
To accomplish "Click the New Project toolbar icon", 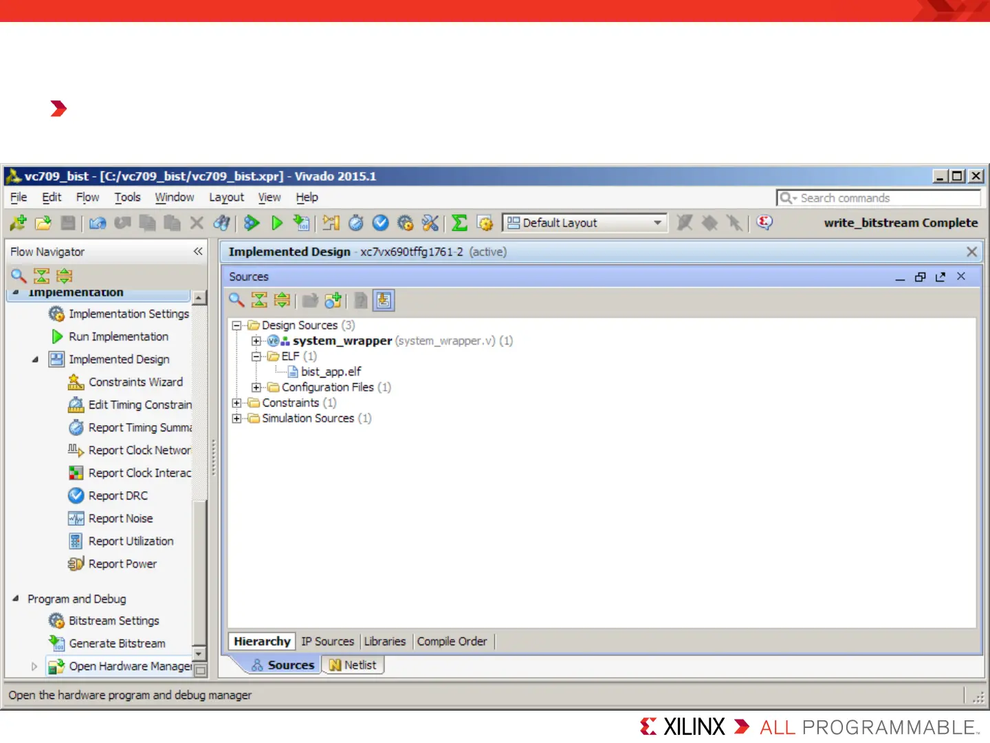I will (x=19, y=223).
